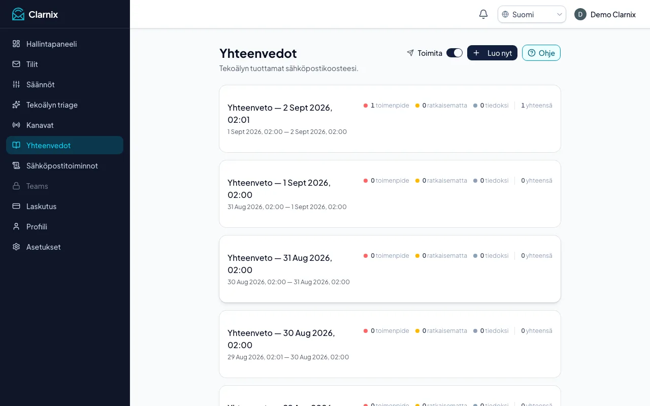Open the Laskutus billing page
This screenshot has width=650, height=406.
coord(64,206)
